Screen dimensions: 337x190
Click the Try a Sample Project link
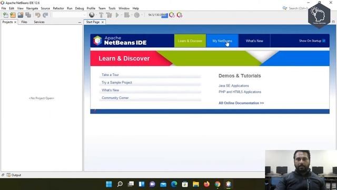[117, 82]
